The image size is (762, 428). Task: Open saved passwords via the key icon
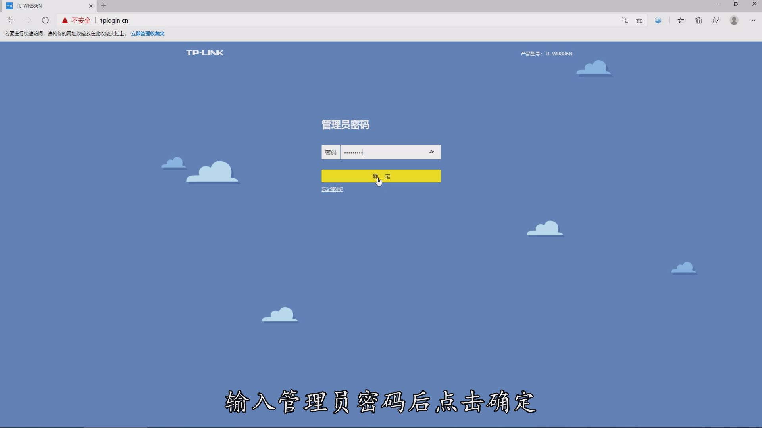pyautogui.click(x=624, y=20)
